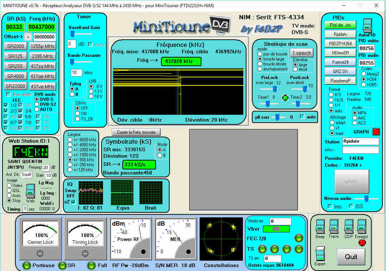Click the PID vidéo field 00256
386x271 pixels.
(367, 48)
